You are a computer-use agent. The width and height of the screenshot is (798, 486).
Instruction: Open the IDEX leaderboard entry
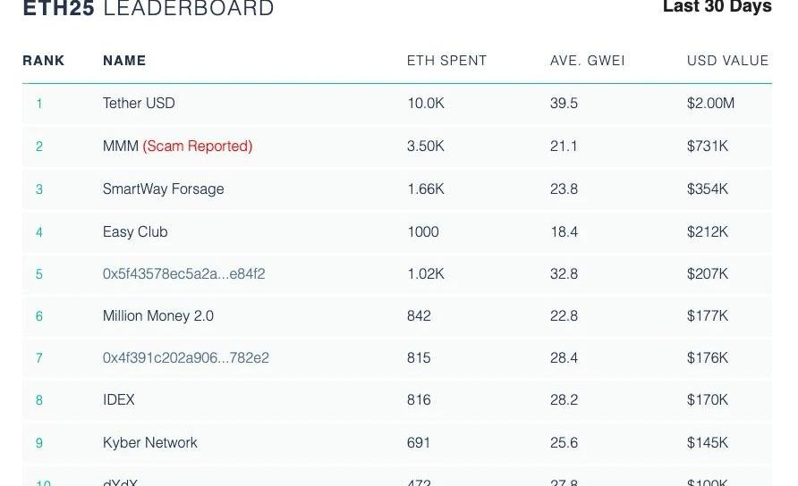click(119, 400)
